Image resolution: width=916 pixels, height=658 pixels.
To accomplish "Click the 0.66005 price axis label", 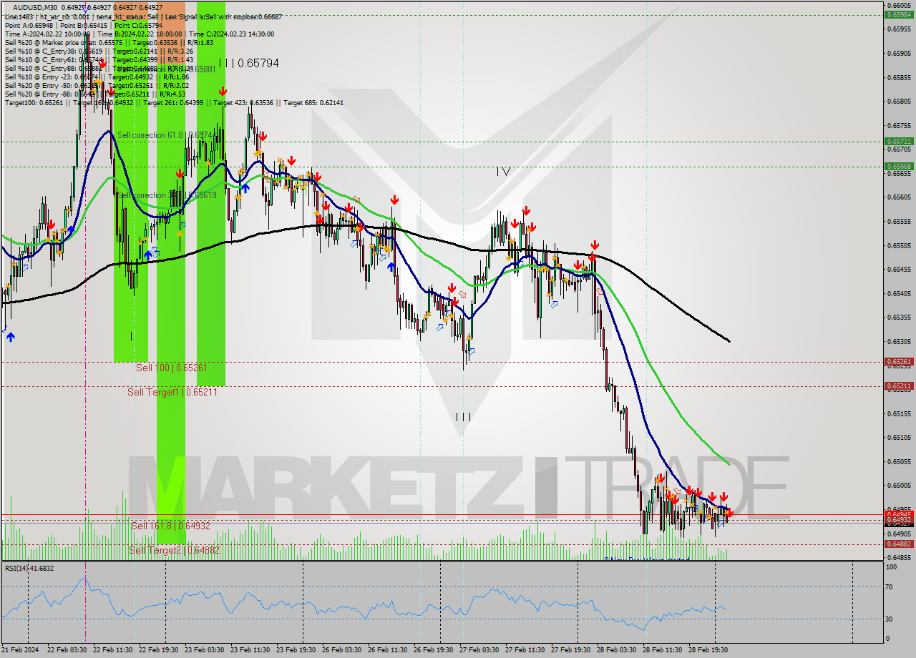I will (x=899, y=5).
